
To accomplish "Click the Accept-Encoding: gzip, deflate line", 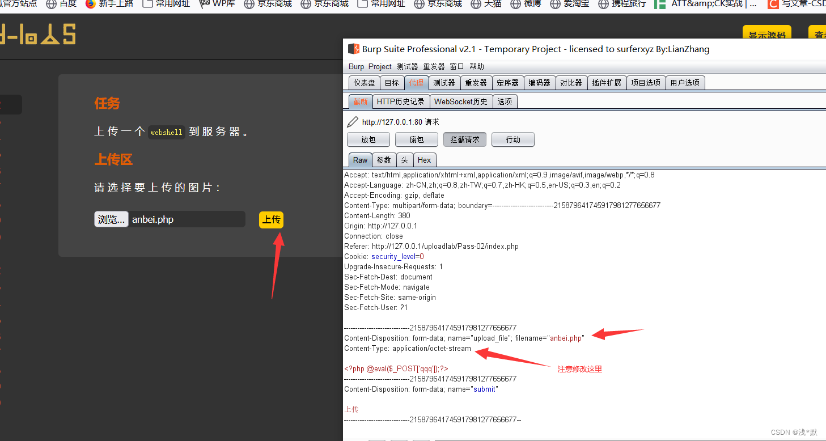I will (x=394, y=196).
